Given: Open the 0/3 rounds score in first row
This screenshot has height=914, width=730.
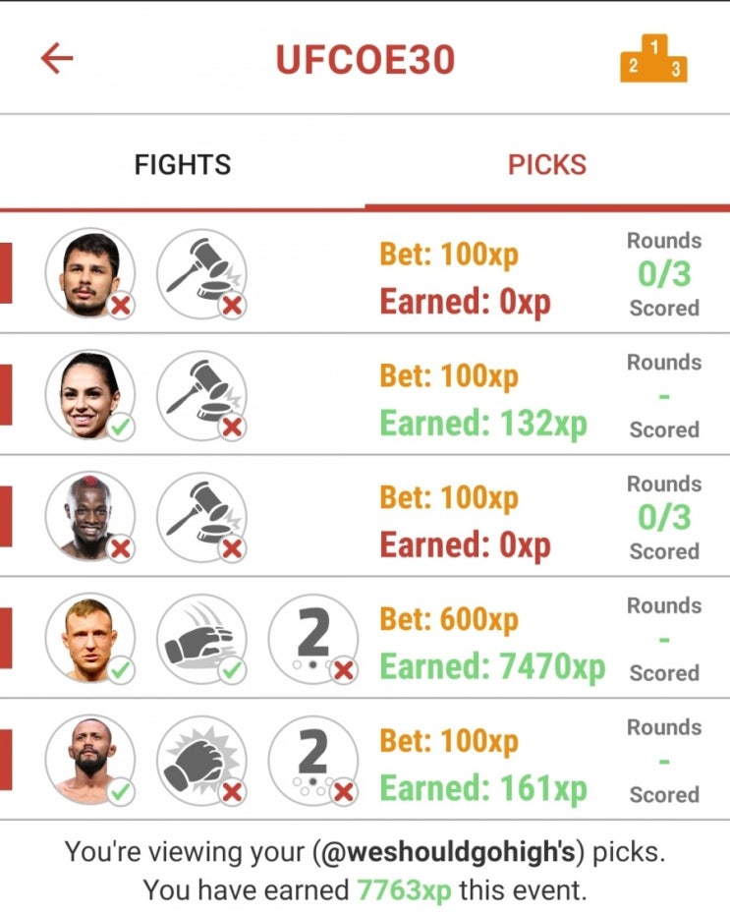Looking at the screenshot, I should tap(664, 274).
